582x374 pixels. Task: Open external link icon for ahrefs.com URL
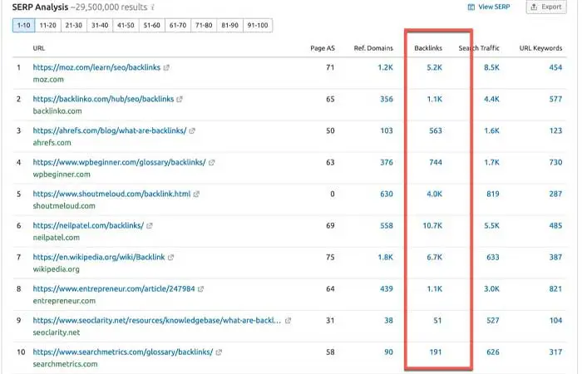coord(192,130)
